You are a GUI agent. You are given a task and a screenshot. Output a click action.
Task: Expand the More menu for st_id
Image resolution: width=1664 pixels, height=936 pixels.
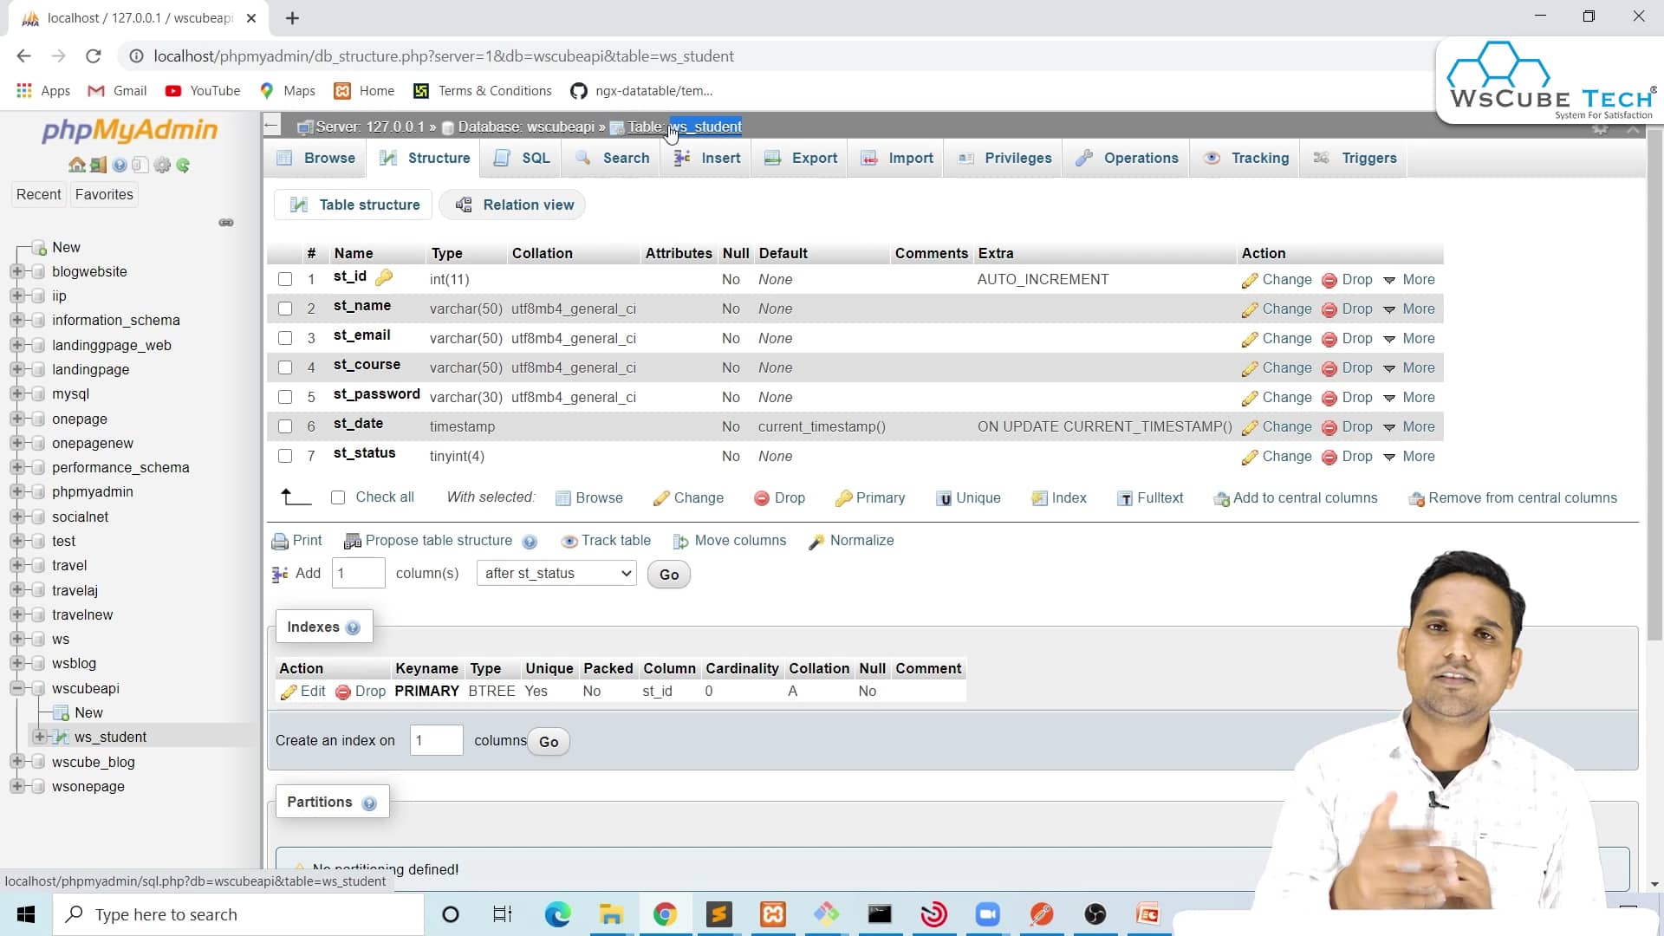[1409, 280]
